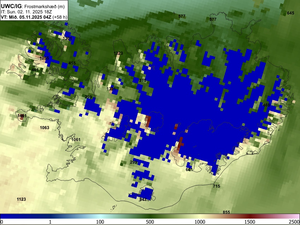Click the 947 value on the south coast
The width and height of the screenshot is (300, 225).
tap(143, 200)
